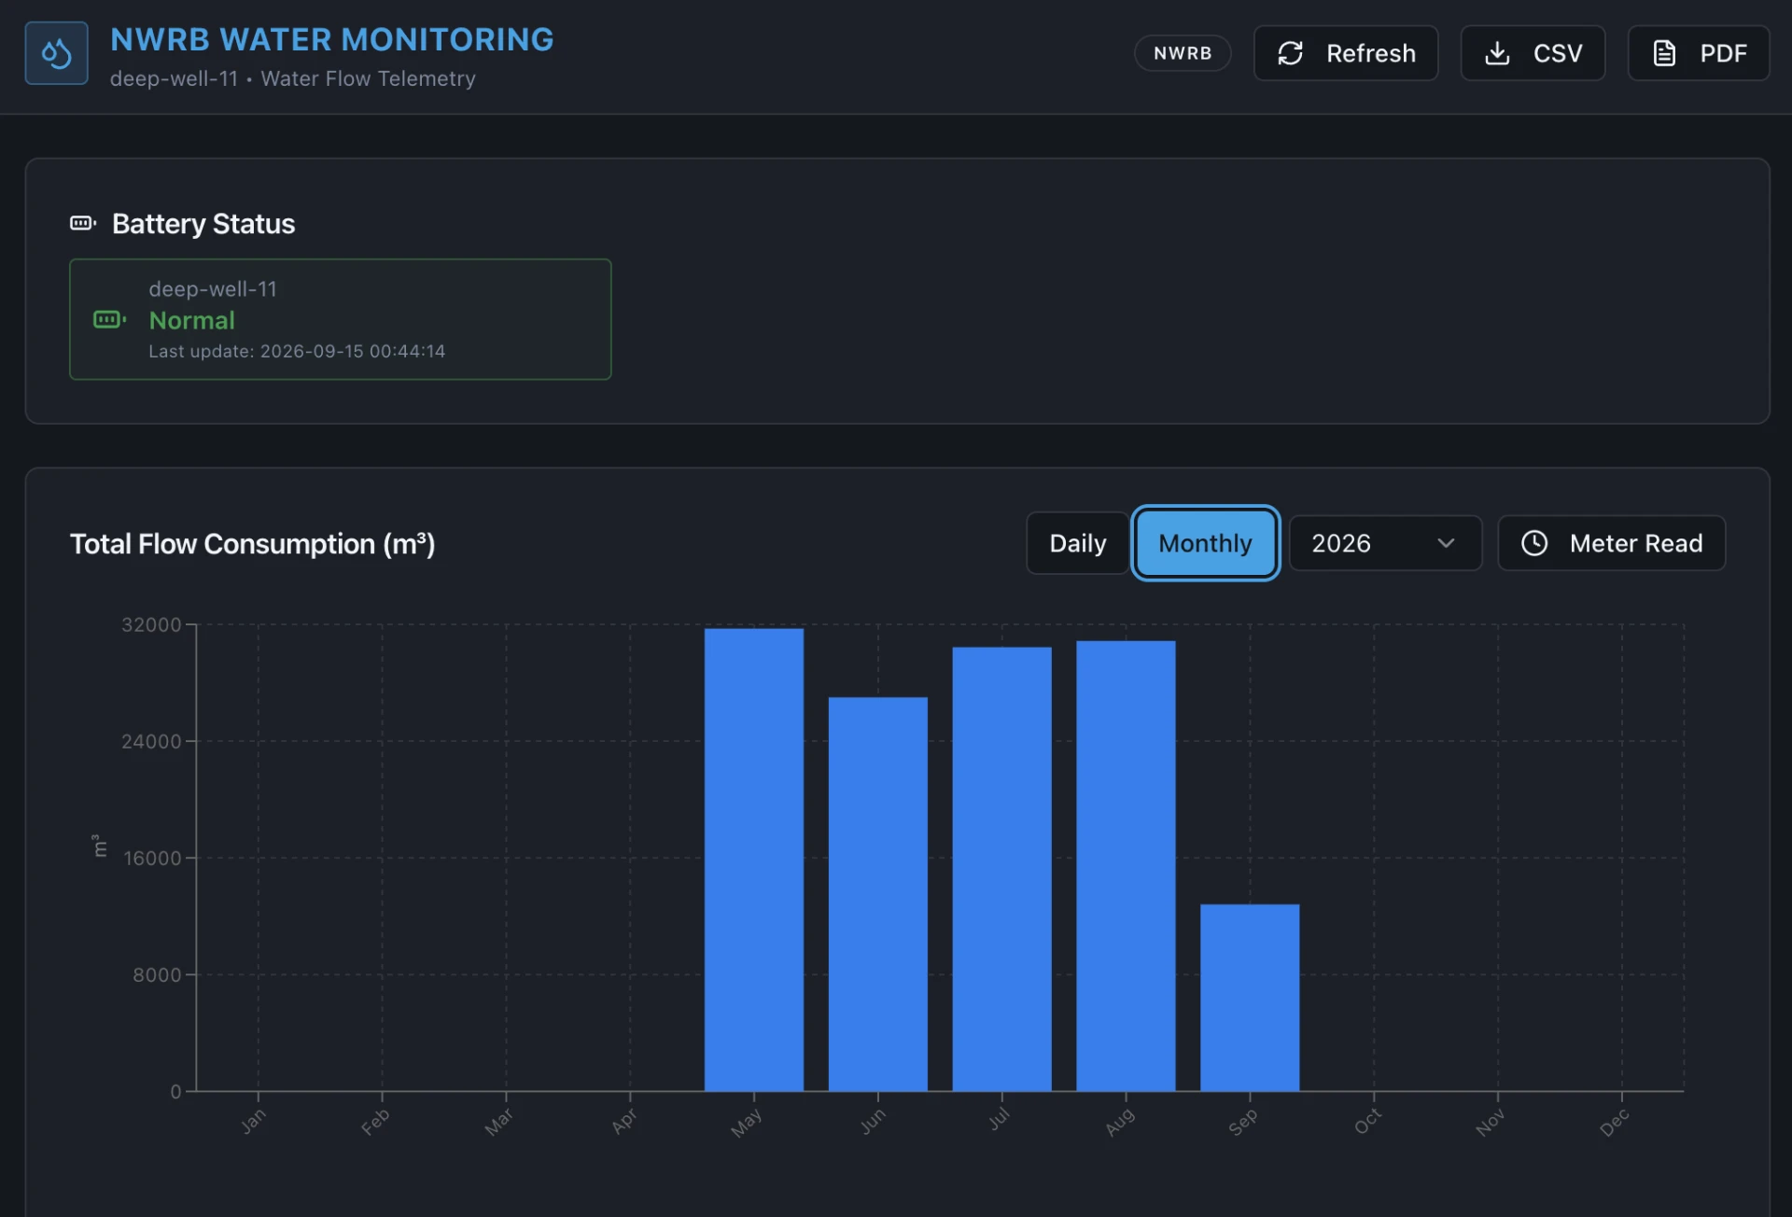The height and width of the screenshot is (1217, 1792).
Task: Click the PDF document icon
Action: 1664,53
